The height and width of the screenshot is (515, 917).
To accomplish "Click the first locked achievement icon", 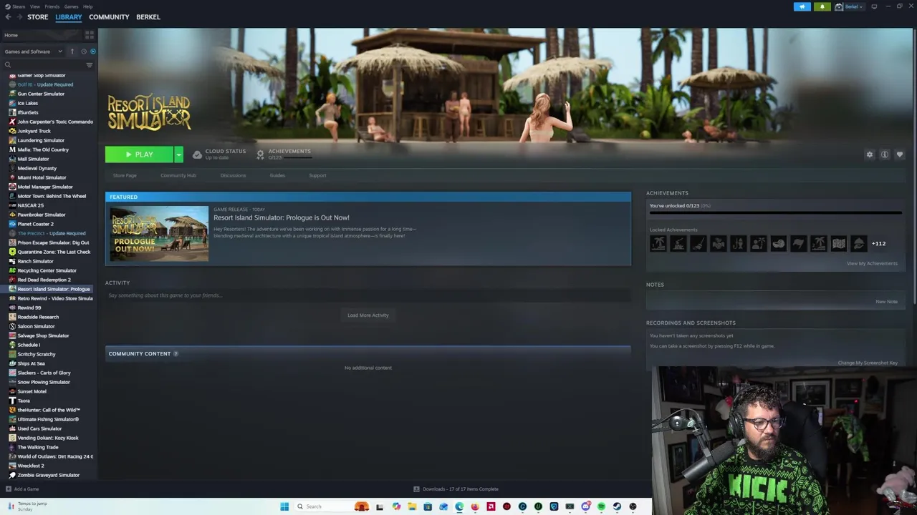I will pyautogui.click(x=658, y=244).
